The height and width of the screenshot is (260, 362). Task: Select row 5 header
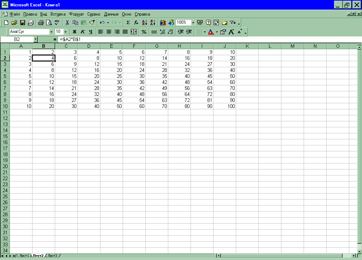(x=5, y=76)
